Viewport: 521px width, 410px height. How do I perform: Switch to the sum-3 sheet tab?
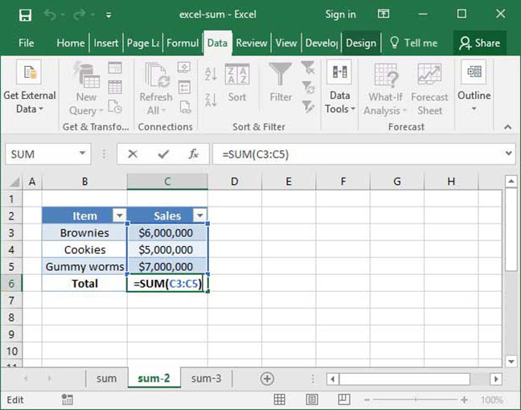coord(207,379)
